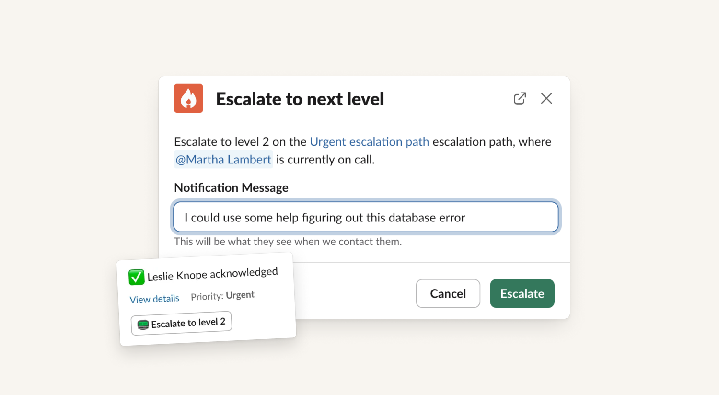Click the Notification Message field label
This screenshot has height=395, width=719.
231,187
